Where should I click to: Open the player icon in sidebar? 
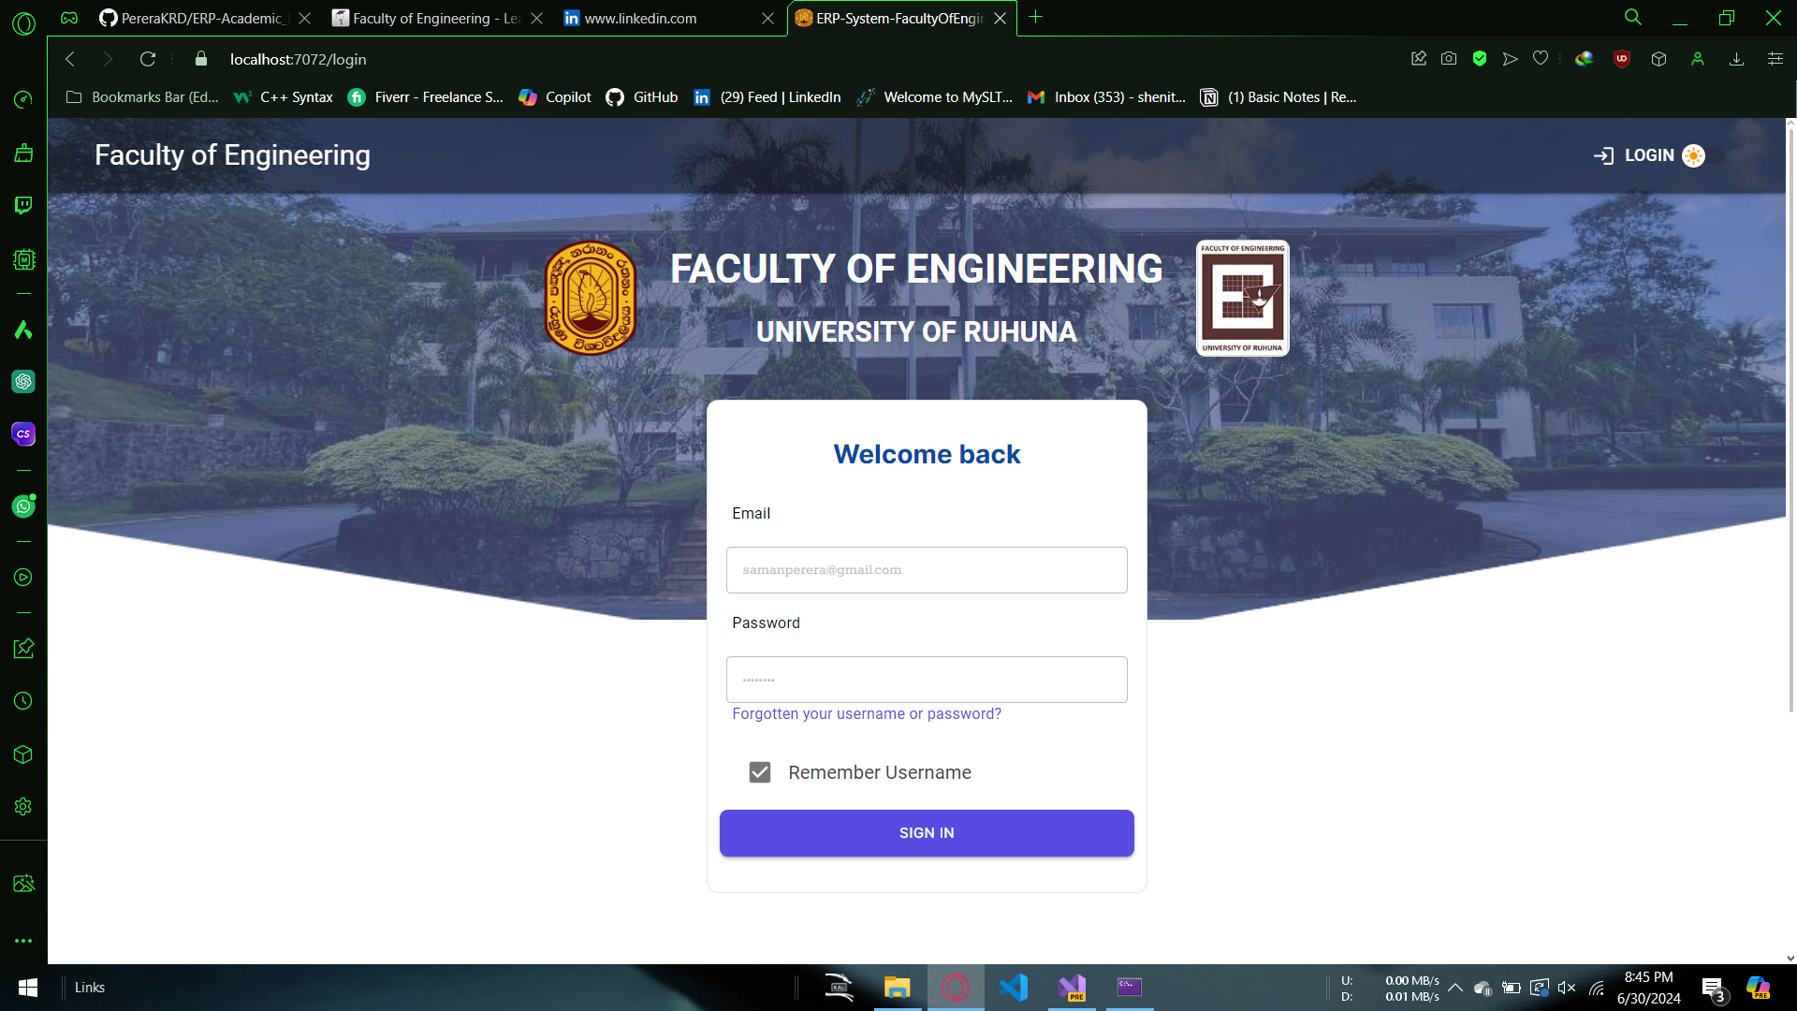23,578
